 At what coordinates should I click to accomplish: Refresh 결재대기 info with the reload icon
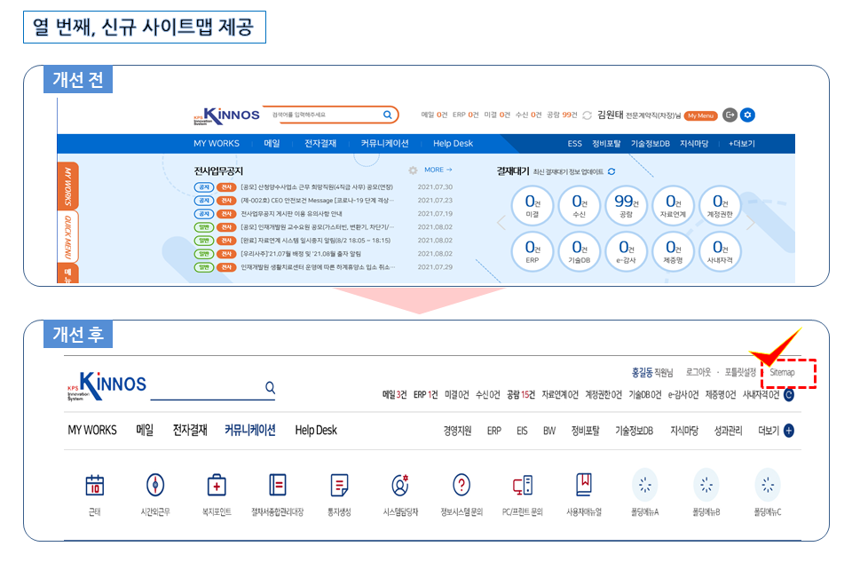tap(611, 171)
